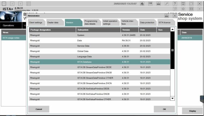This screenshot has width=204, height=116.
Task: Click the greyed X icon in second toolbar row
Action: [x=199, y=9]
